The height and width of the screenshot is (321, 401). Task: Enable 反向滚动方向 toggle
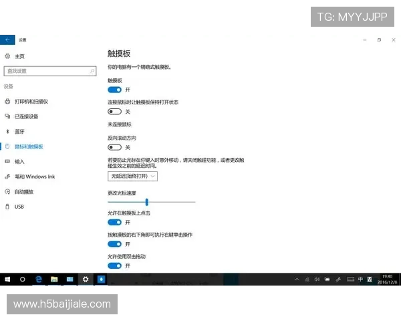coord(114,147)
